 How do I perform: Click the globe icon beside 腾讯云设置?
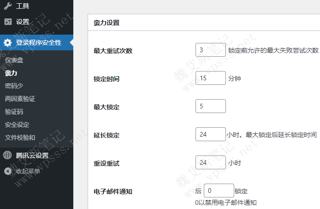point(8,155)
